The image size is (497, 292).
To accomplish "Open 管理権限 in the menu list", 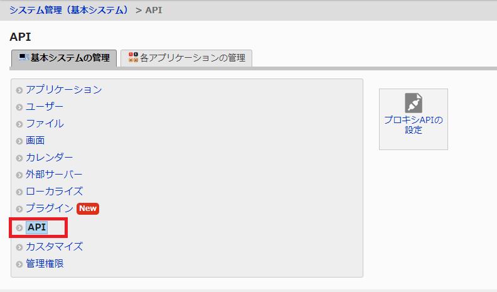I will click(45, 263).
